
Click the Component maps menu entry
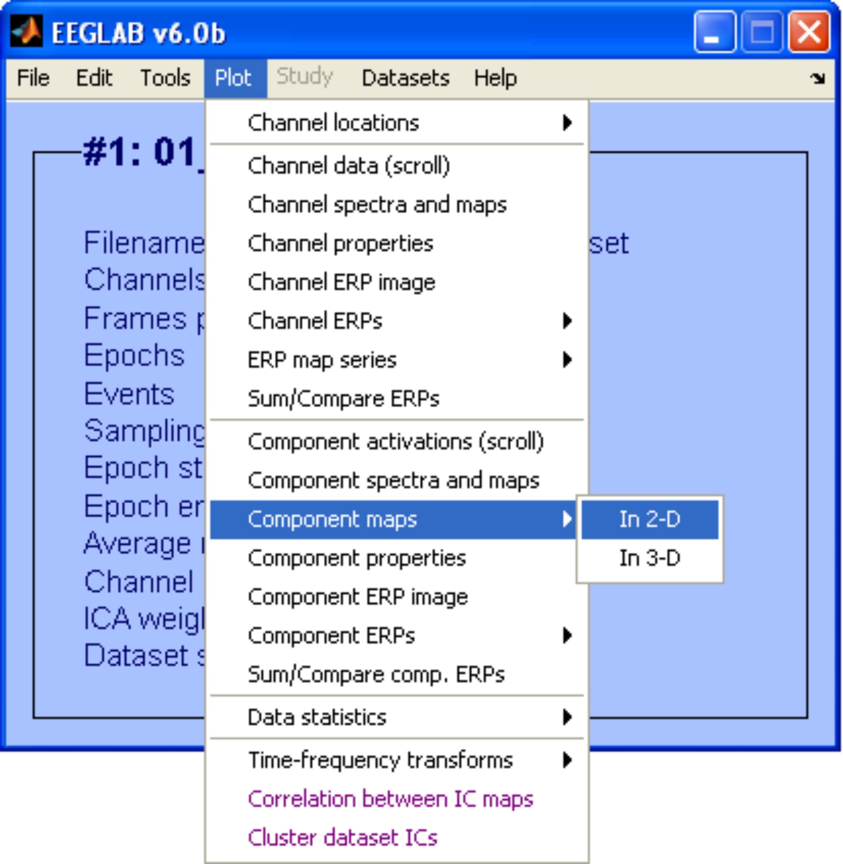393,519
